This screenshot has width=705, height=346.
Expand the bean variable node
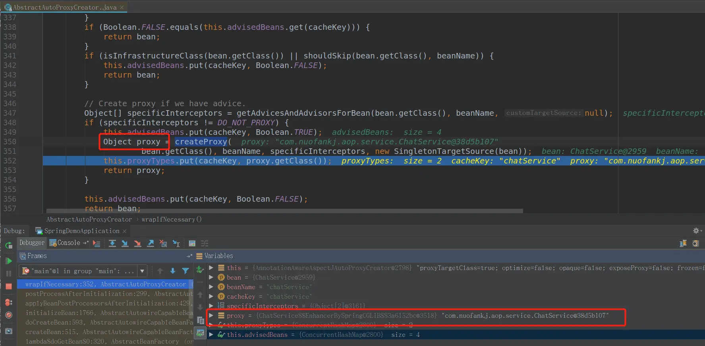211,277
